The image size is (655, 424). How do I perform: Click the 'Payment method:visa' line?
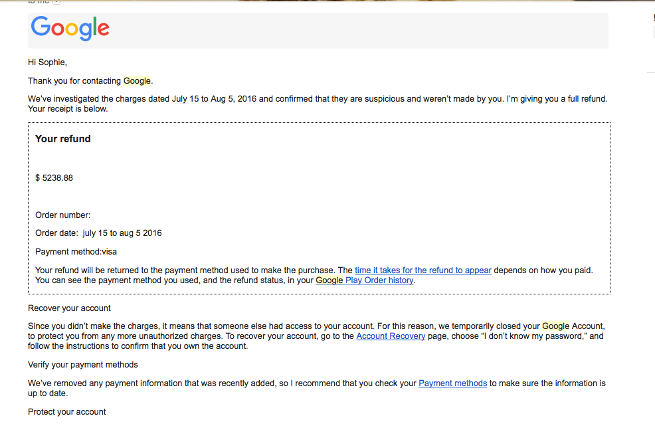click(x=76, y=252)
